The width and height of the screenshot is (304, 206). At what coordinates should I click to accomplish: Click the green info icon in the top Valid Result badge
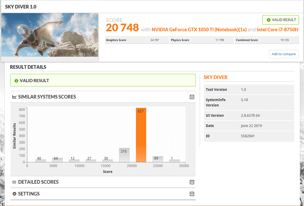(x=269, y=20)
